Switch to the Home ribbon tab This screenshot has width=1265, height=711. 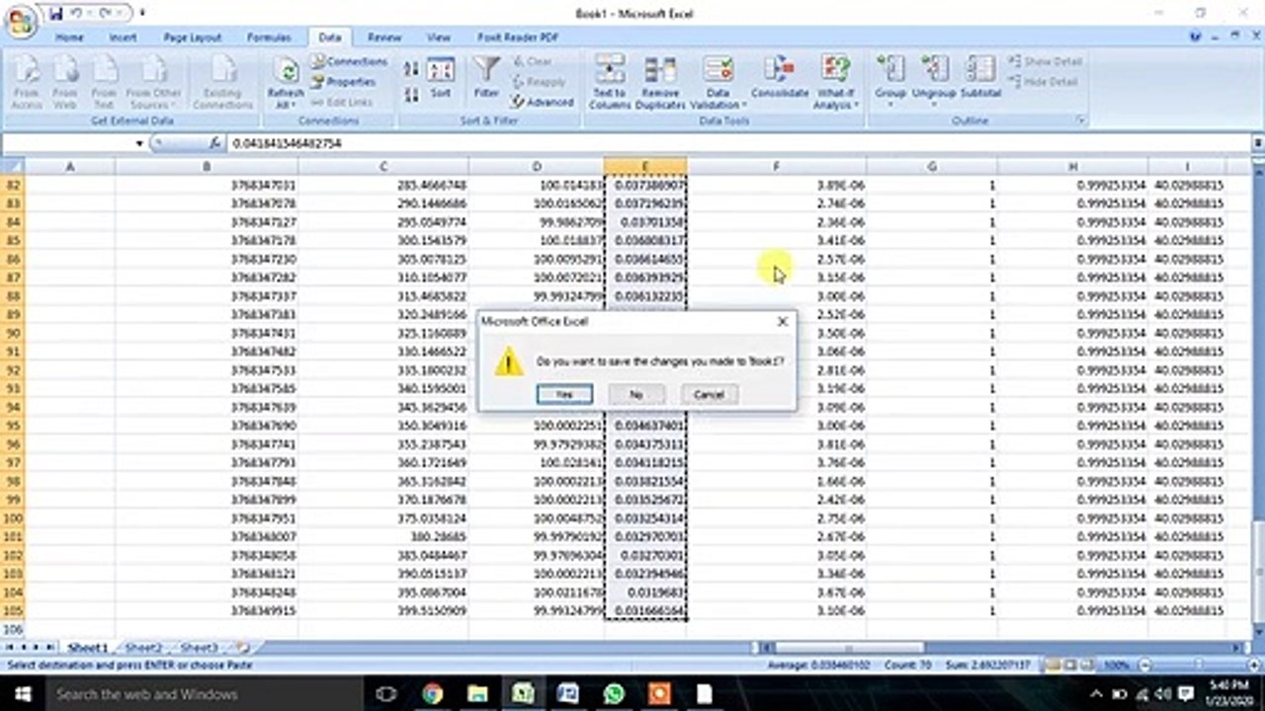[69, 38]
